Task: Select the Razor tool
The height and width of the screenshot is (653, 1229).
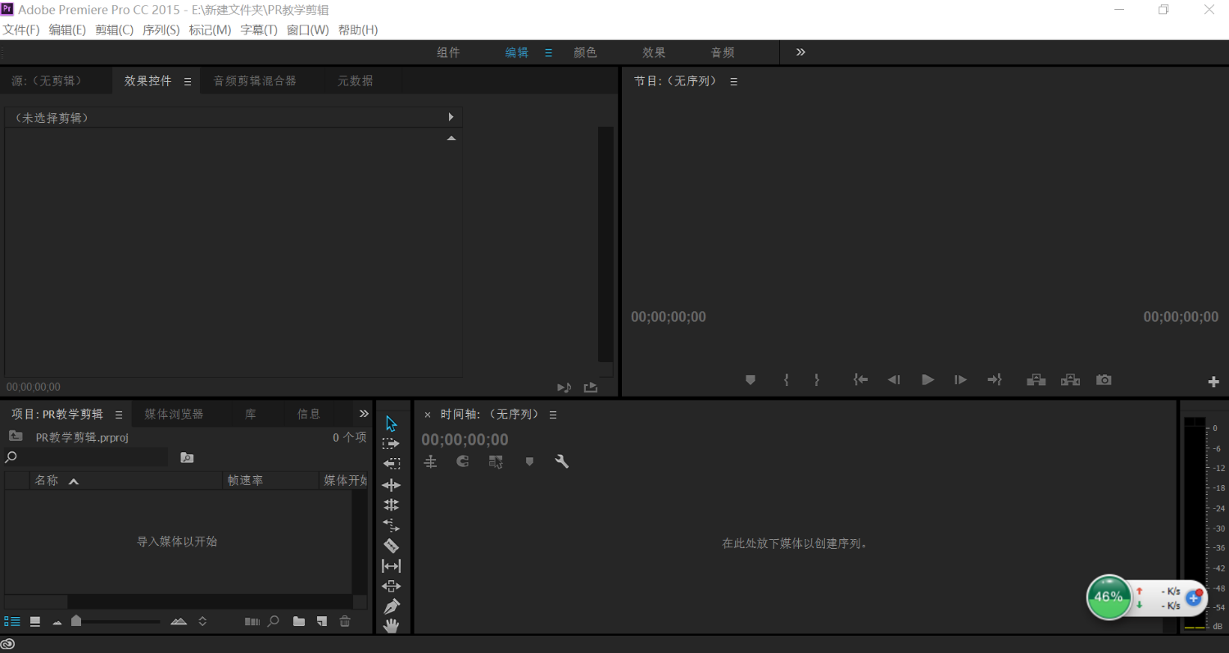Action: pos(391,546)
